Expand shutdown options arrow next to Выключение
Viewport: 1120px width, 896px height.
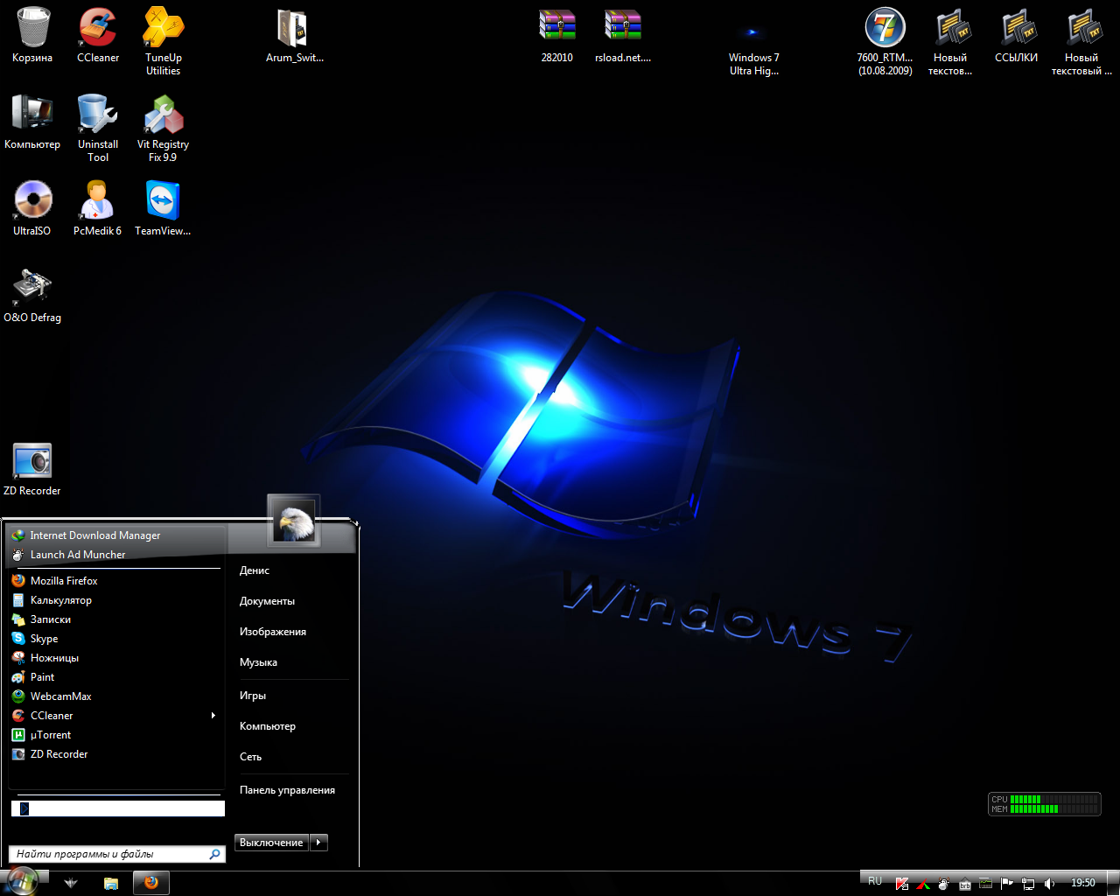point(318,843)
